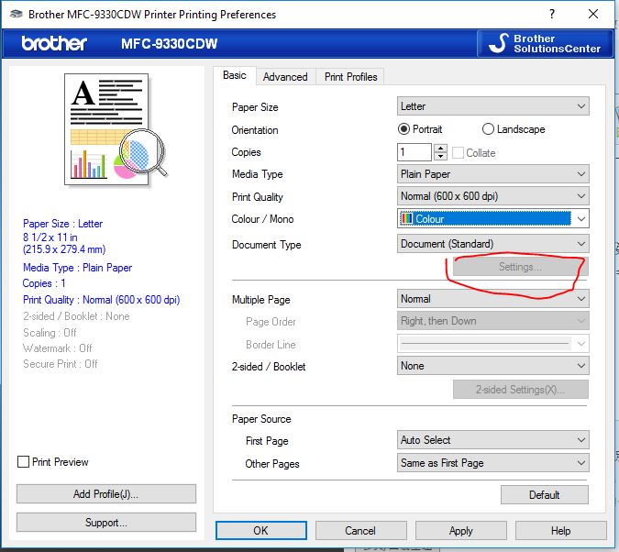Click the colour icon in Colour/Mono box

[406, 218]
